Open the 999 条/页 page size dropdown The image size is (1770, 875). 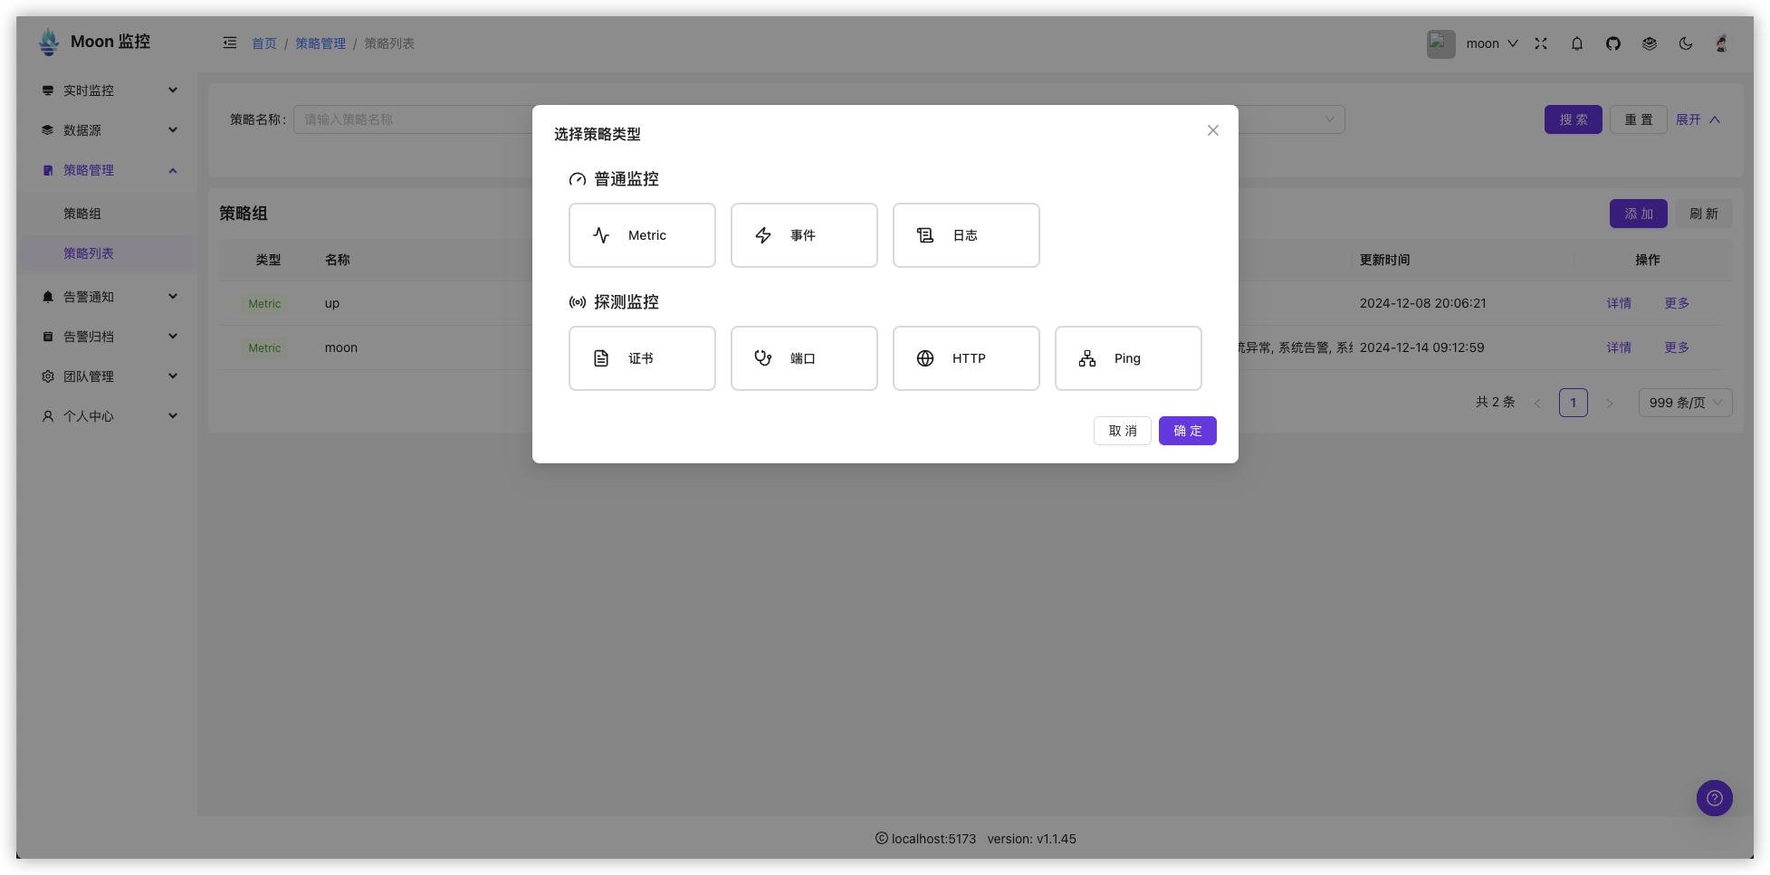(1686, 403)
